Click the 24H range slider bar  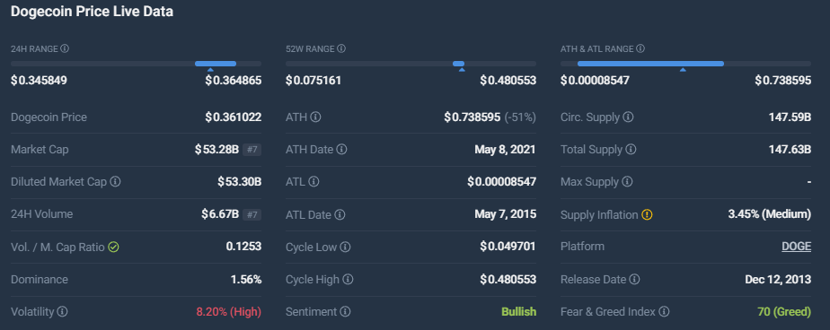point(136,64)
